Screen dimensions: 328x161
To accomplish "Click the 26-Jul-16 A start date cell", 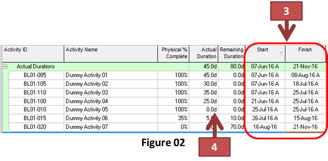I will tap(265, 118).
